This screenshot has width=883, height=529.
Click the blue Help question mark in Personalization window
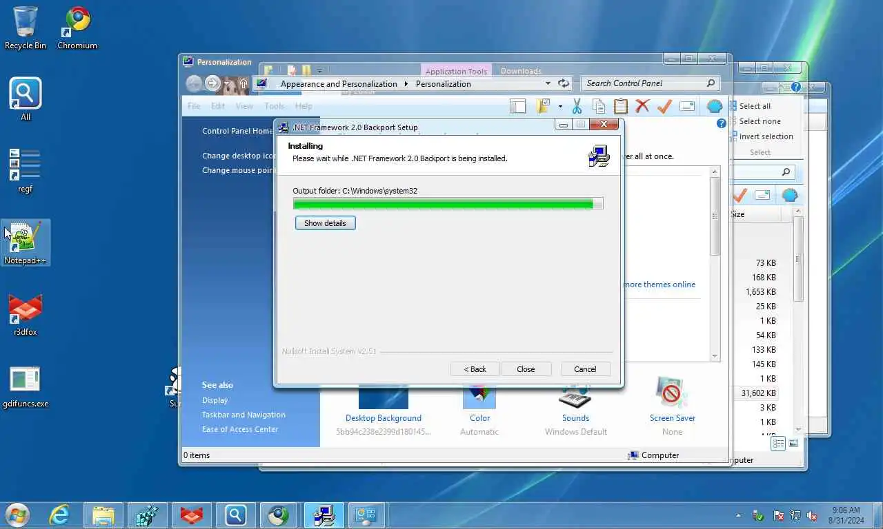[721, 123]
